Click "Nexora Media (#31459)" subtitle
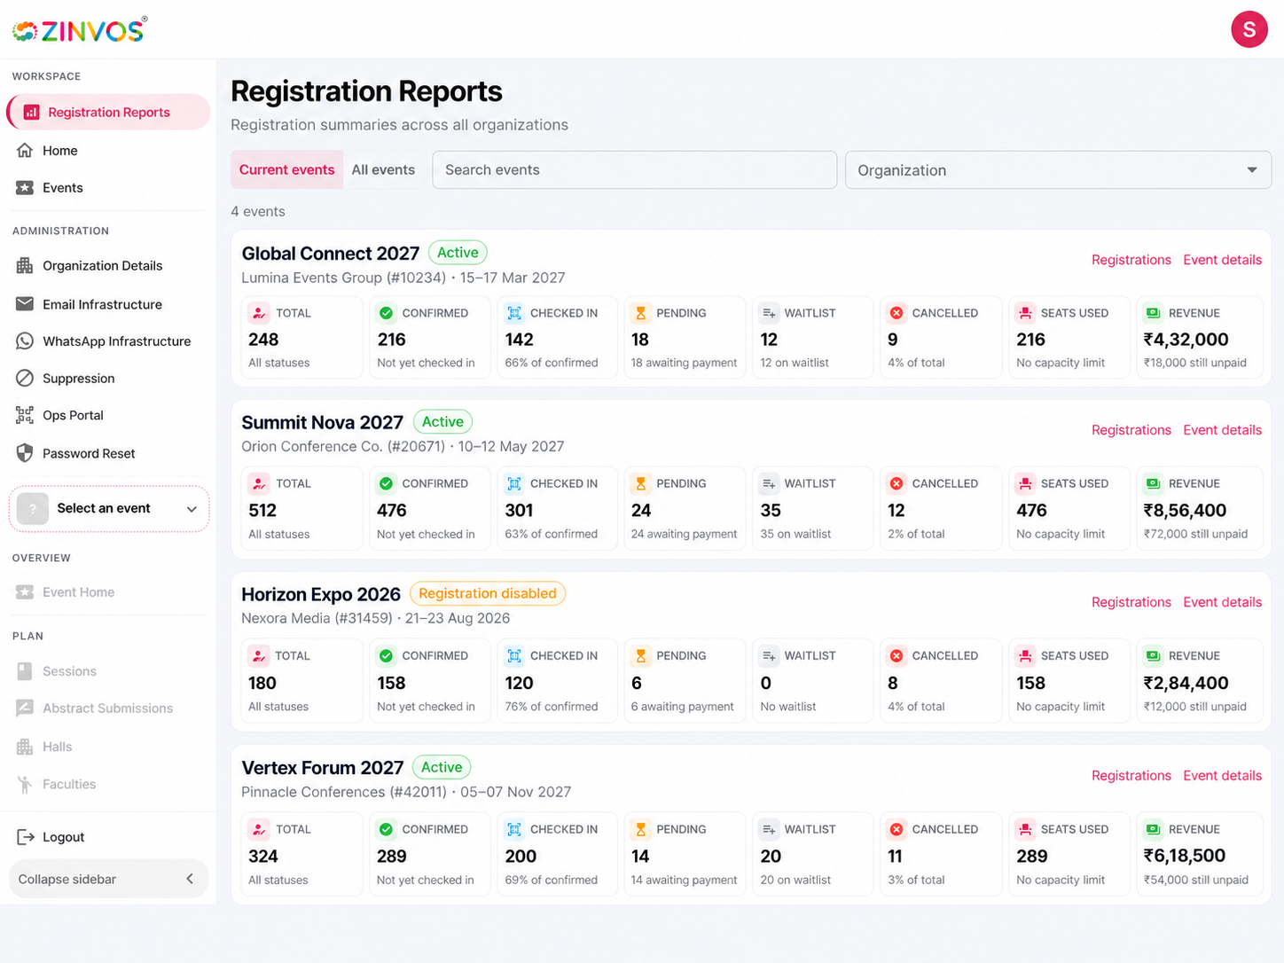The width and height of the screenshot is (1284, 963). (x=317, y=618)
